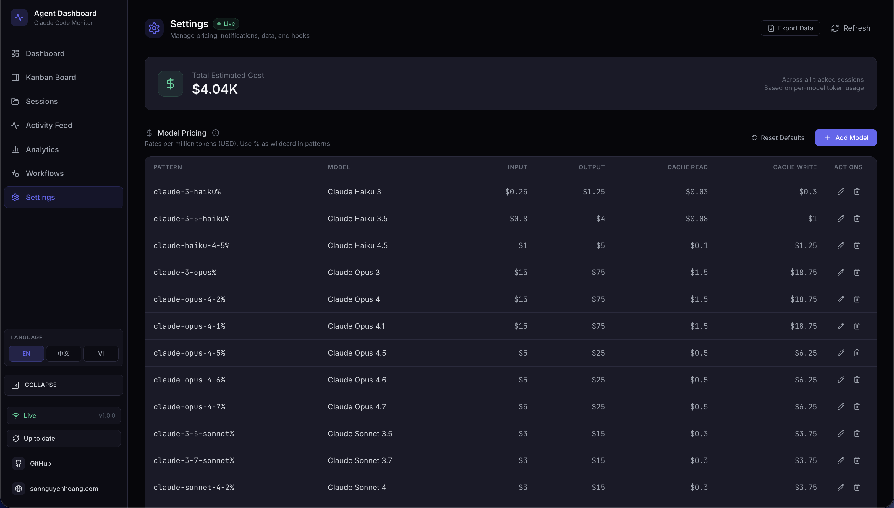Delete the Claude Opus 4.6 row
This screenshot has height=508, width=894.
point(857,380)
